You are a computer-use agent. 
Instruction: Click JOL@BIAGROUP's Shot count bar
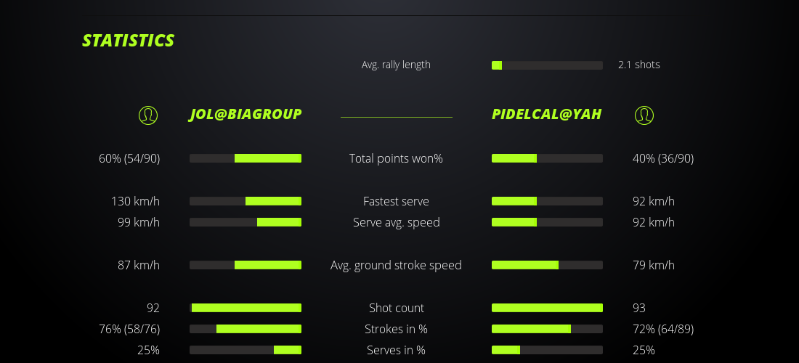[x=246, y=308]
